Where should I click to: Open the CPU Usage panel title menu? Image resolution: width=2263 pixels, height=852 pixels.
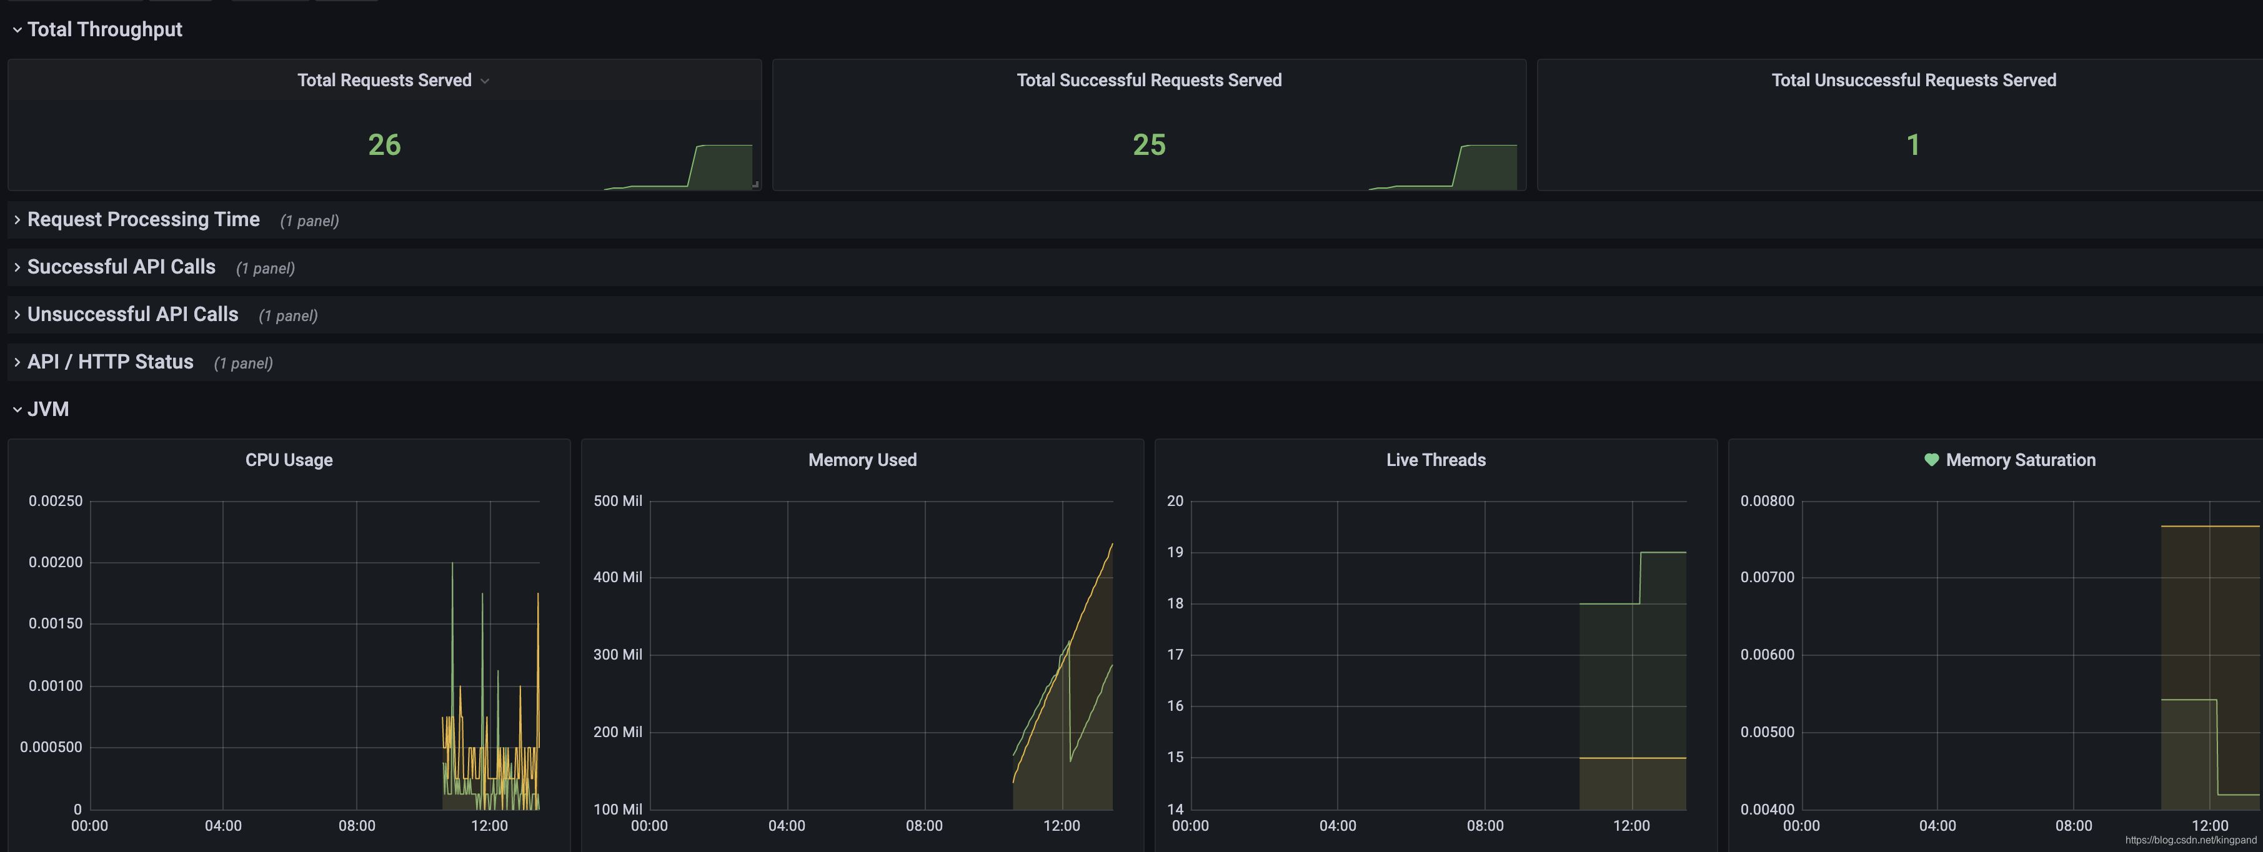point(288,459)
